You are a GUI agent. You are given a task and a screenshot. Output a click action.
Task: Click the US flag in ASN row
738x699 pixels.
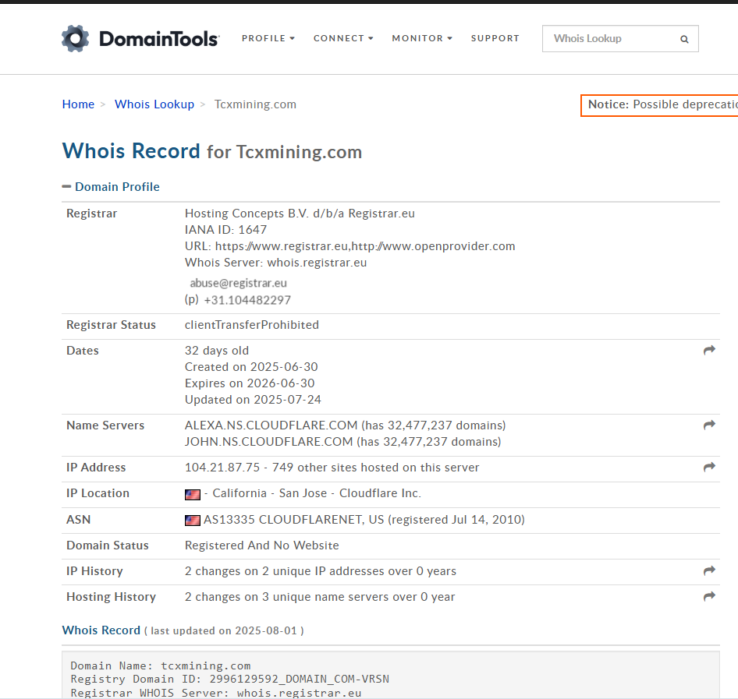[193, 520]
